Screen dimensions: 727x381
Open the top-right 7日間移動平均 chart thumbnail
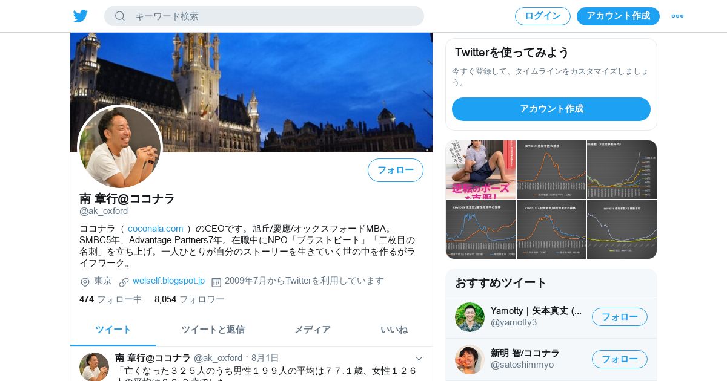(622, 169)
